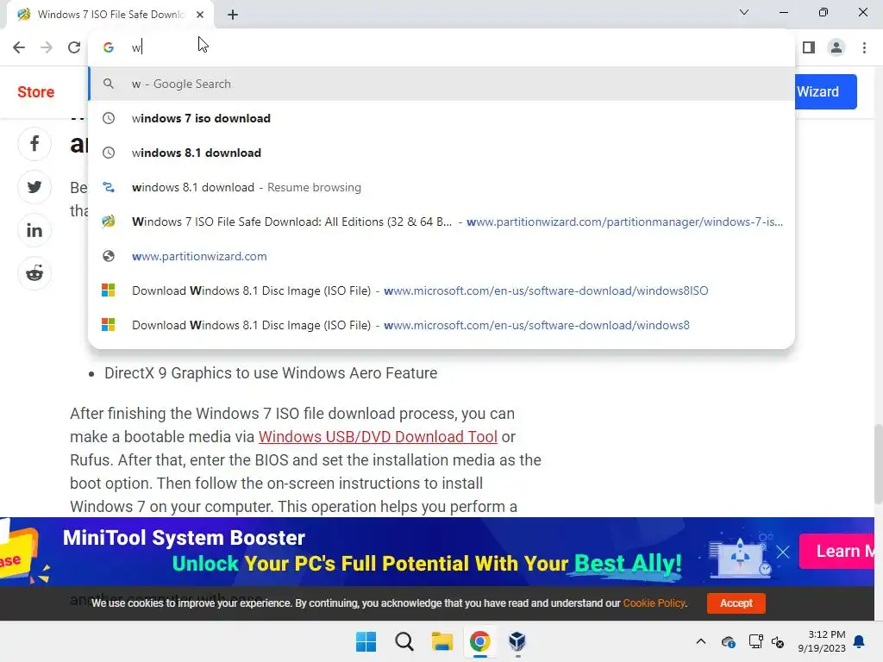Open Windows 7 ISO File Safe Download suggestion
This screenshot has width=883, height=662.
tap(441, 222)
